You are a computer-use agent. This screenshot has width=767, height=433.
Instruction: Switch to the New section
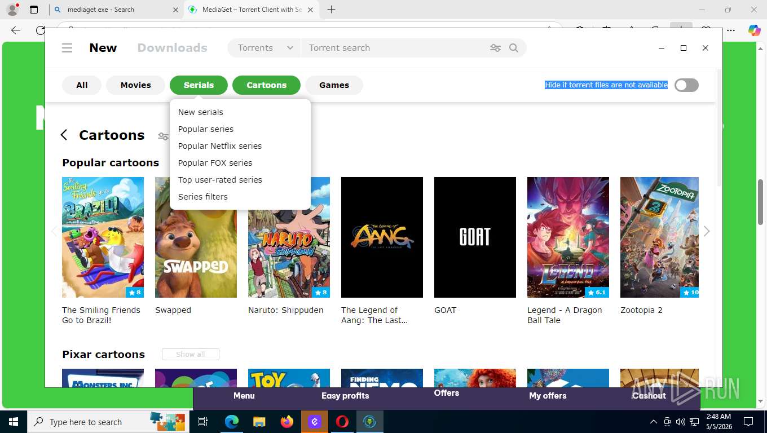point(103,48)
